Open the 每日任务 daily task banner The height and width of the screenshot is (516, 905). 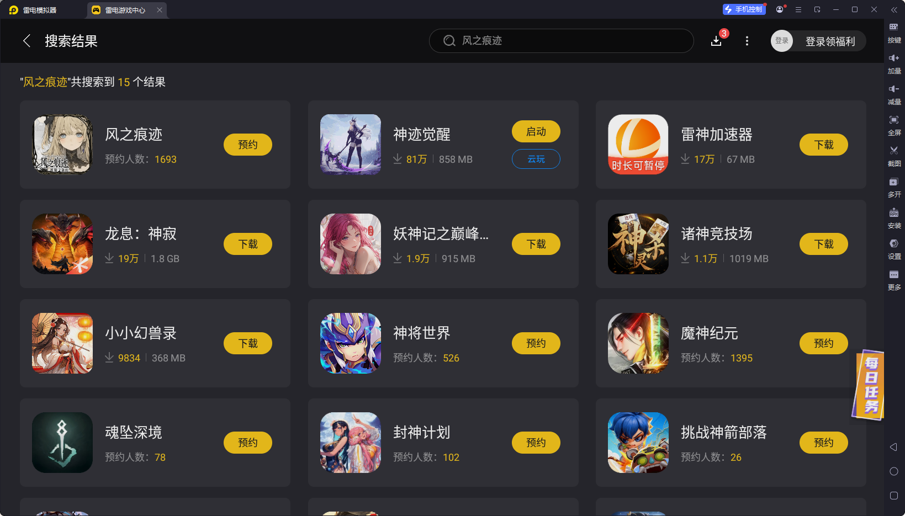[870, 385]
